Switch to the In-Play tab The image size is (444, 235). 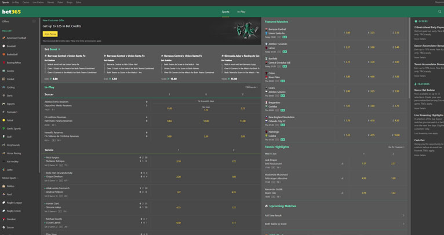coord(241,12)
